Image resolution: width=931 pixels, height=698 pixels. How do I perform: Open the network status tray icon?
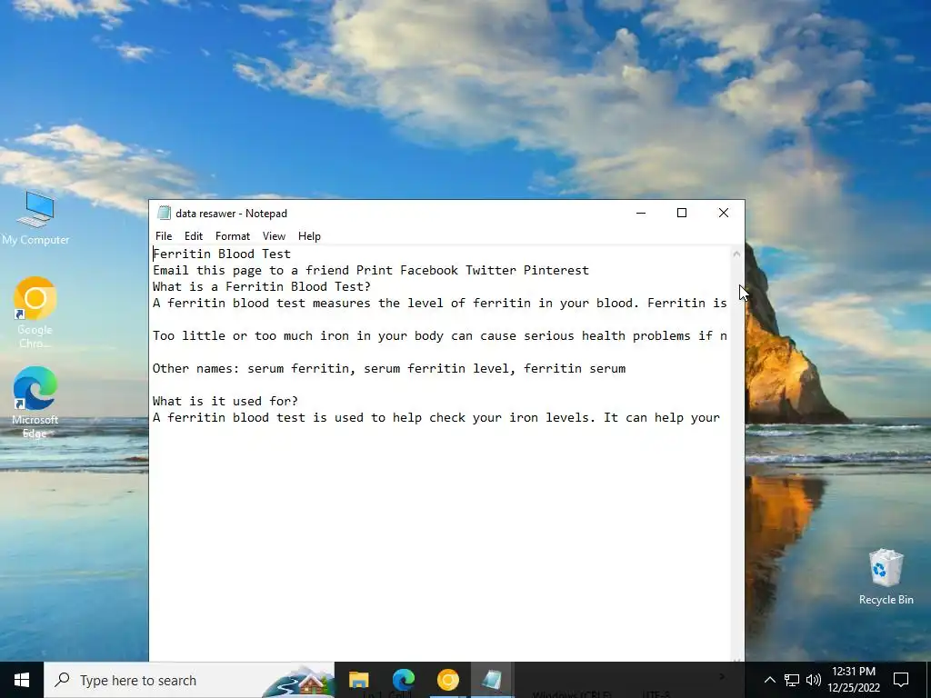click(792, 680)
